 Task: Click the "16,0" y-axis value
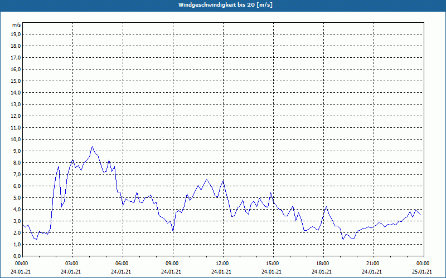pos(16,69)
